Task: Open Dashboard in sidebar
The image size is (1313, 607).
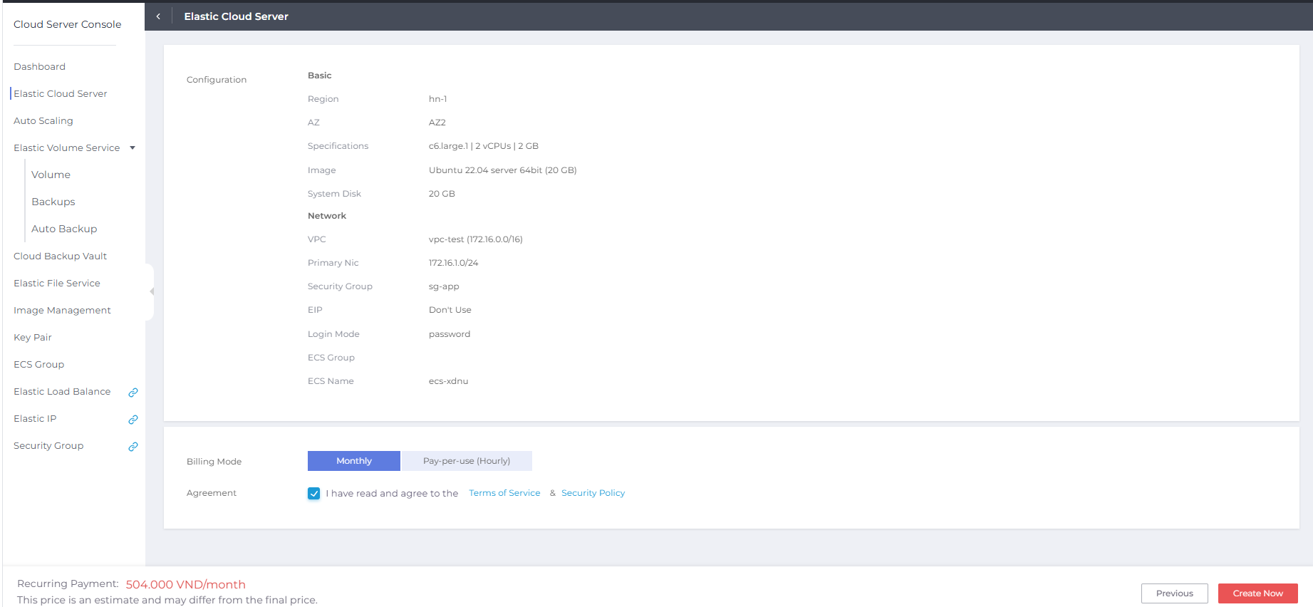Action: click(40, 67)
